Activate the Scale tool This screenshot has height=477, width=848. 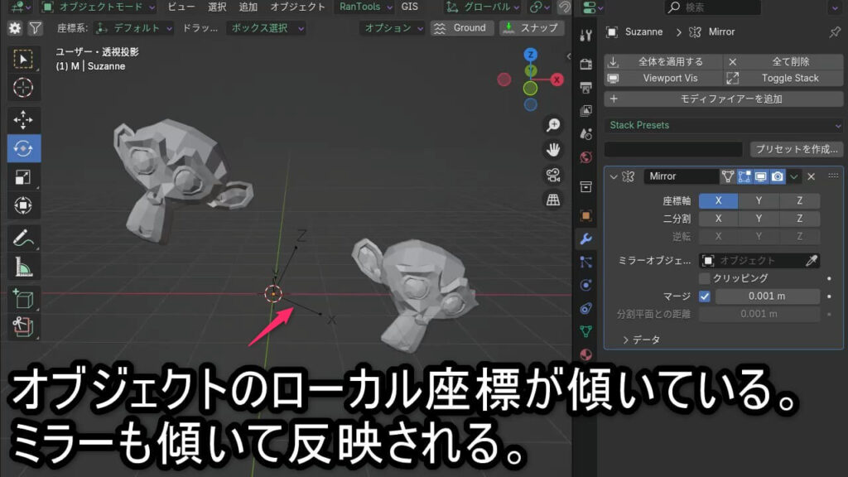(23, 177)
